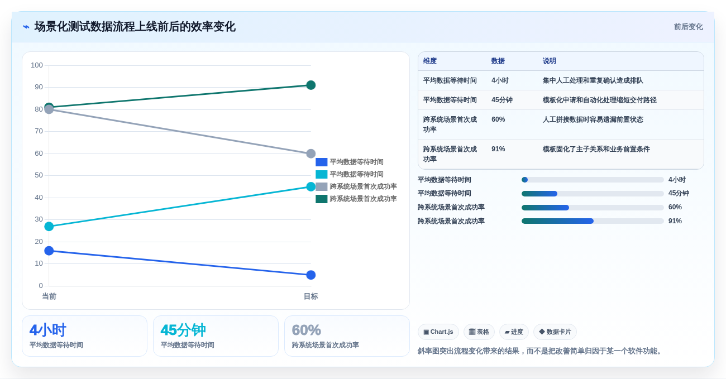
Task: Click the 45分钟 stat card
Action: (216, 336)
